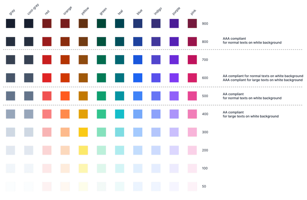Click 'for large texts on white background' line at row 400
The width and height of the screenshot is (307, 200).
250,116
